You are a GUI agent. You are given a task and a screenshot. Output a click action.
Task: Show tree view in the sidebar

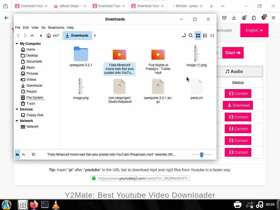(24, 154)
